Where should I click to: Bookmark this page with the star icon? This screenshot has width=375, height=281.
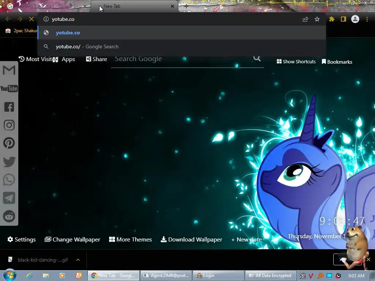click(317, 19)
